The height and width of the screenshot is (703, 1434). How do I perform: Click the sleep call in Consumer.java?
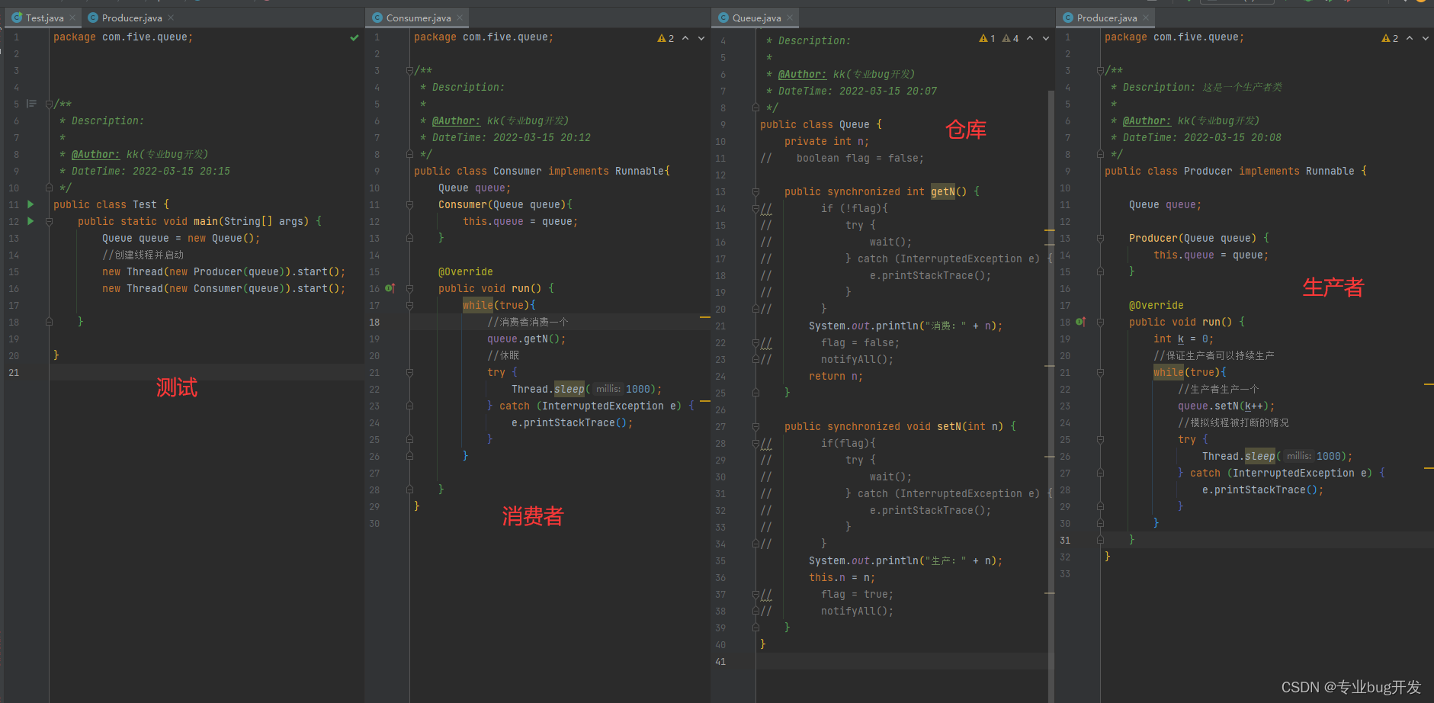(569, 389)
